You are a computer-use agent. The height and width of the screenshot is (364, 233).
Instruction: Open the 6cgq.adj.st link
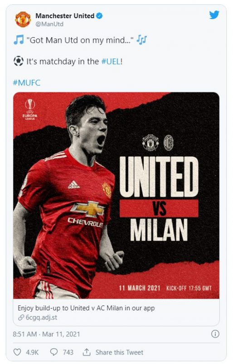click(x=41, y=318)
